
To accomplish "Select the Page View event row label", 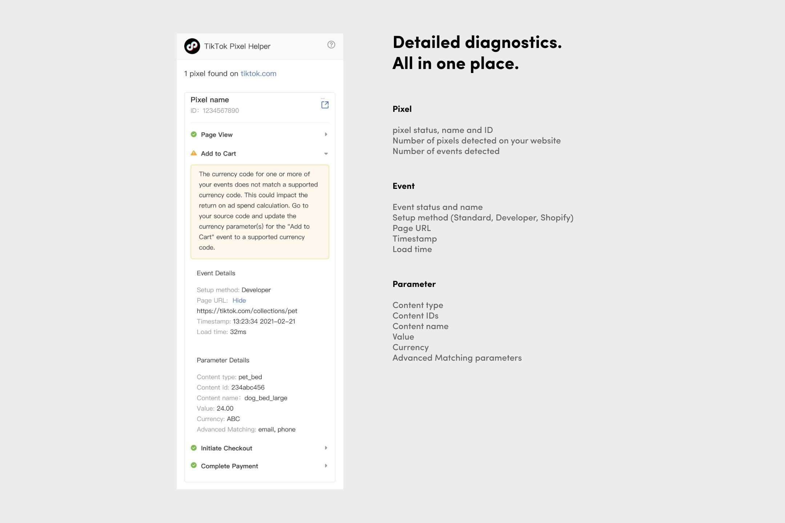I will pos(217,135).
